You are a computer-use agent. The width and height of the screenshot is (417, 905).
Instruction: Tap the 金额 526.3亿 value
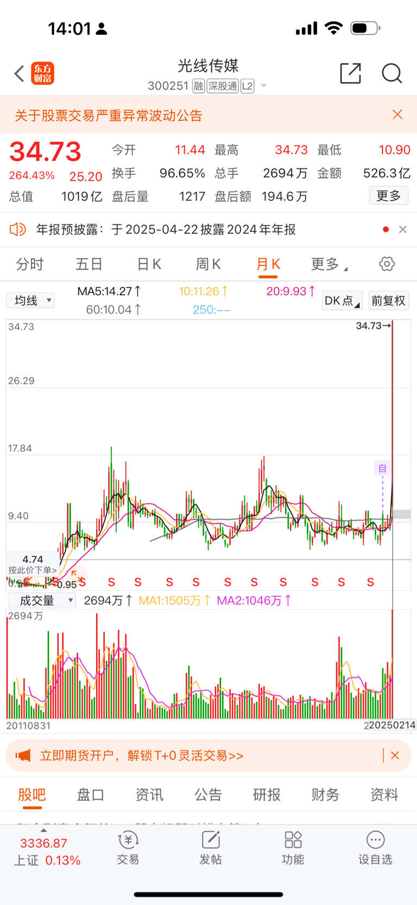tap(387, 173)
